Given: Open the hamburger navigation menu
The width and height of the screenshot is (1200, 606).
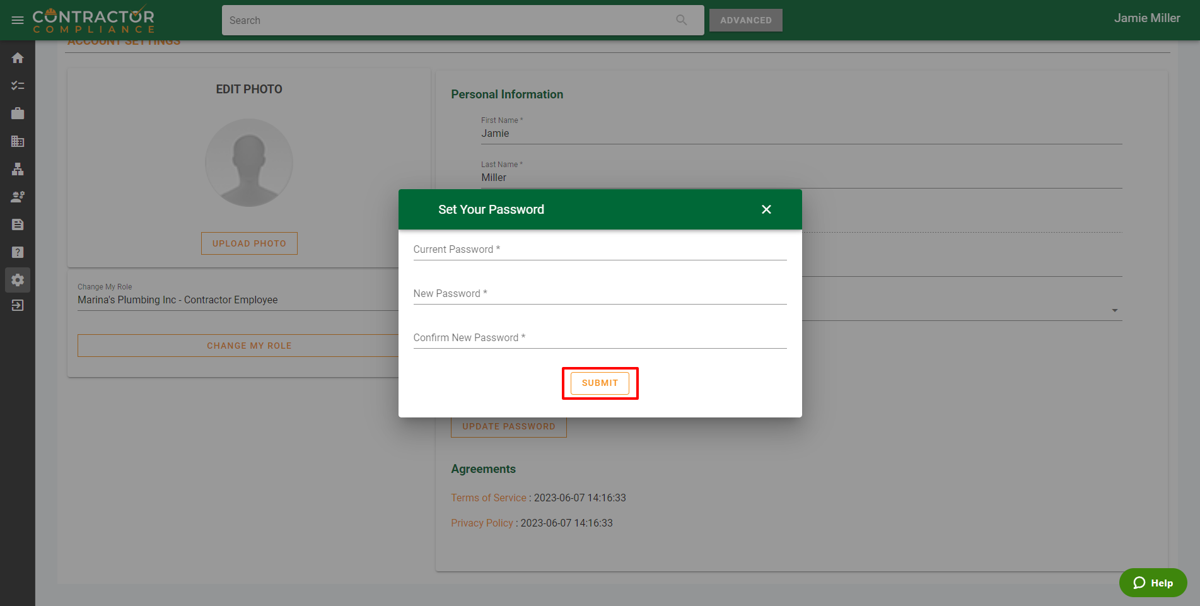Looking at the screenshot, I should (x=18, y=20).
